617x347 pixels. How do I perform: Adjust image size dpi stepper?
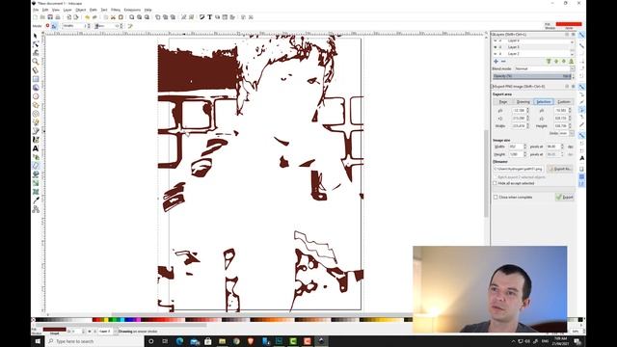pos(562,147)
